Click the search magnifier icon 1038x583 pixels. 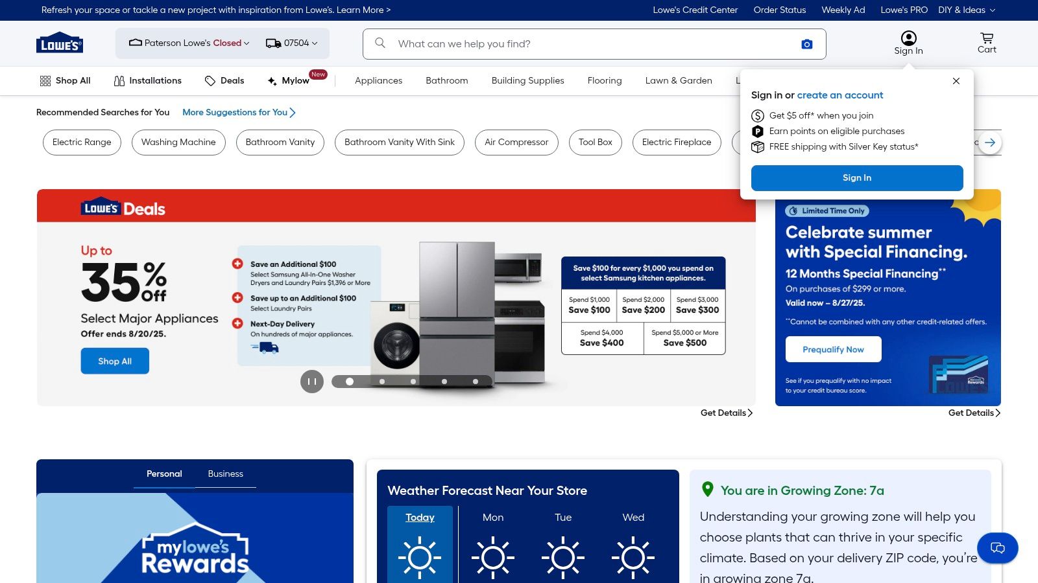point(380,43)
